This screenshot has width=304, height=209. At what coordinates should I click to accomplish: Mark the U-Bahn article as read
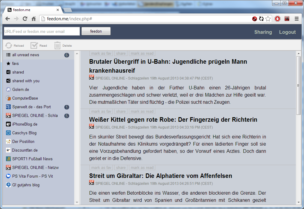[x=142, y=53]
